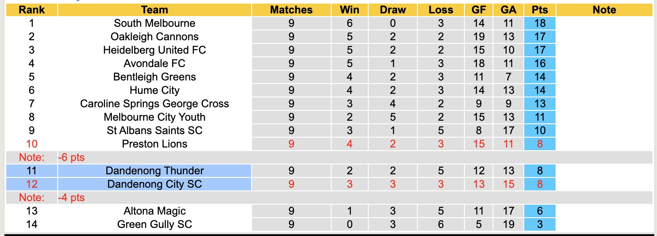Click the Win column header
Image resolution: width=657 pixels, height=236 pixels.
[x=350, y=10]
